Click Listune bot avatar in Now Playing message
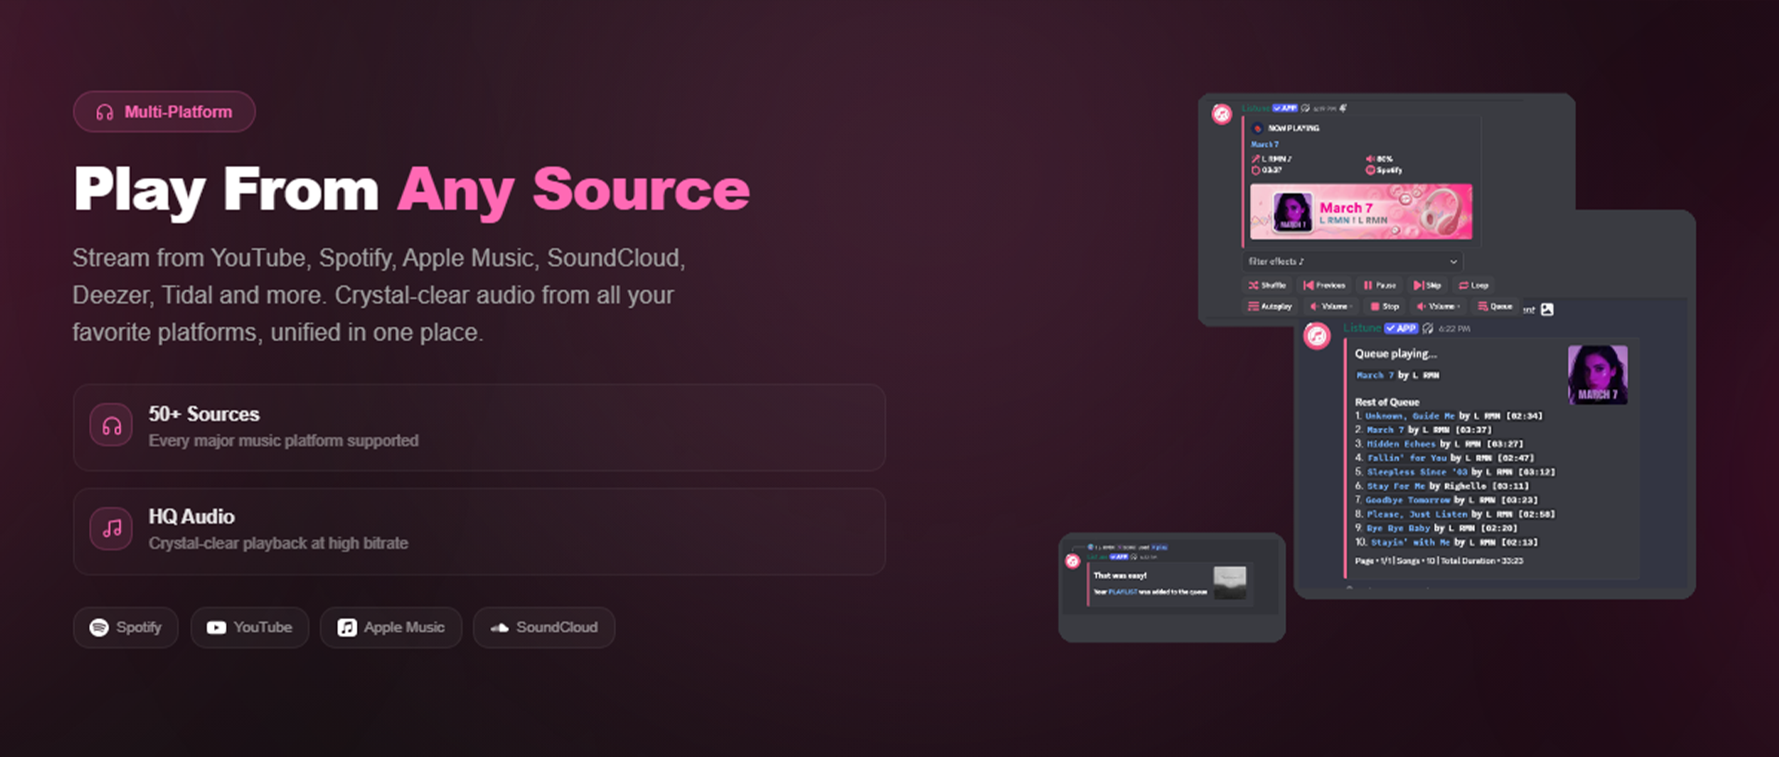The image size is (1779, 757). tap(1222, 114)
